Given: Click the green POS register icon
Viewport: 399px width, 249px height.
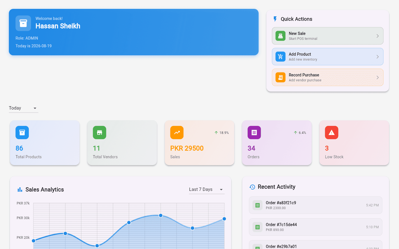Looking at the screenshot, I should pos(280,36).
